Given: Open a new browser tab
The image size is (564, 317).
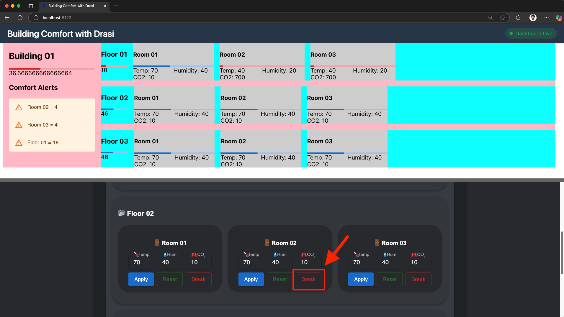Looking at the screenshot, I should 116,6.
